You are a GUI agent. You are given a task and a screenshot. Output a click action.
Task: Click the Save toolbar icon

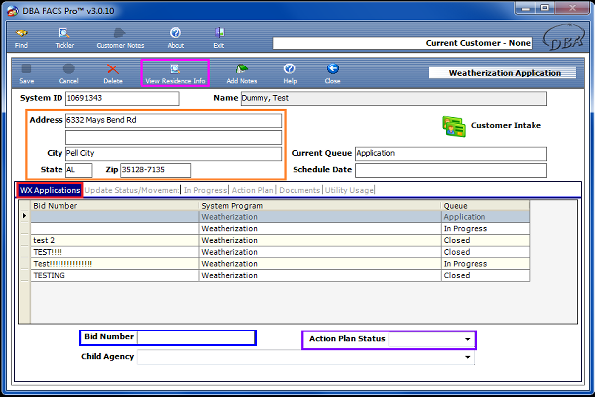26,68
